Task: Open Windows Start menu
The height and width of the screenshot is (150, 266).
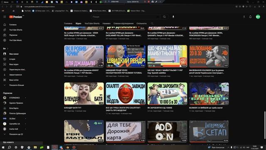Action: pyautogui.click(x=3, y=147)
